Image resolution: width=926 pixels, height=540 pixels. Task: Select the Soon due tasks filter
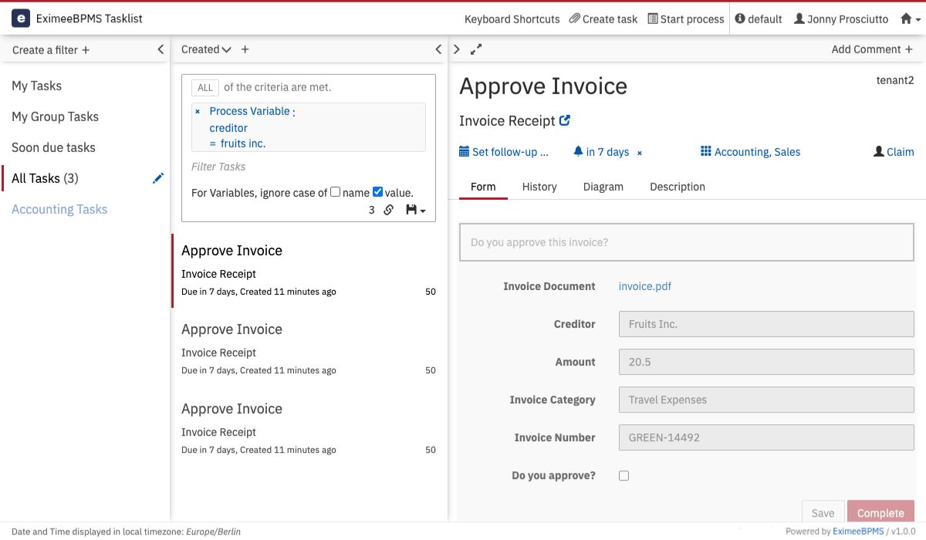[x=53, y=147]
